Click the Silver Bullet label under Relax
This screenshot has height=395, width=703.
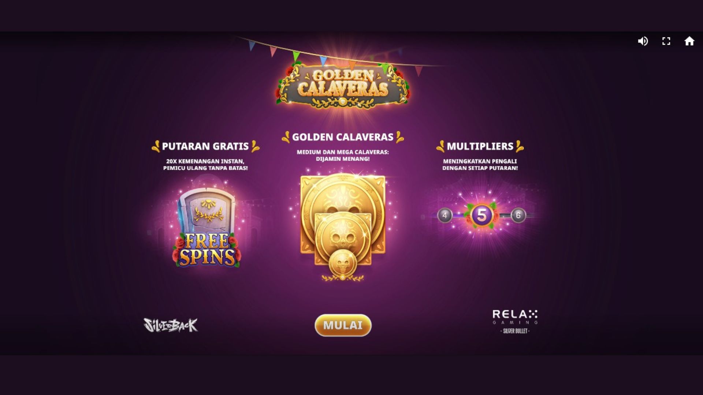pos(515,331)
